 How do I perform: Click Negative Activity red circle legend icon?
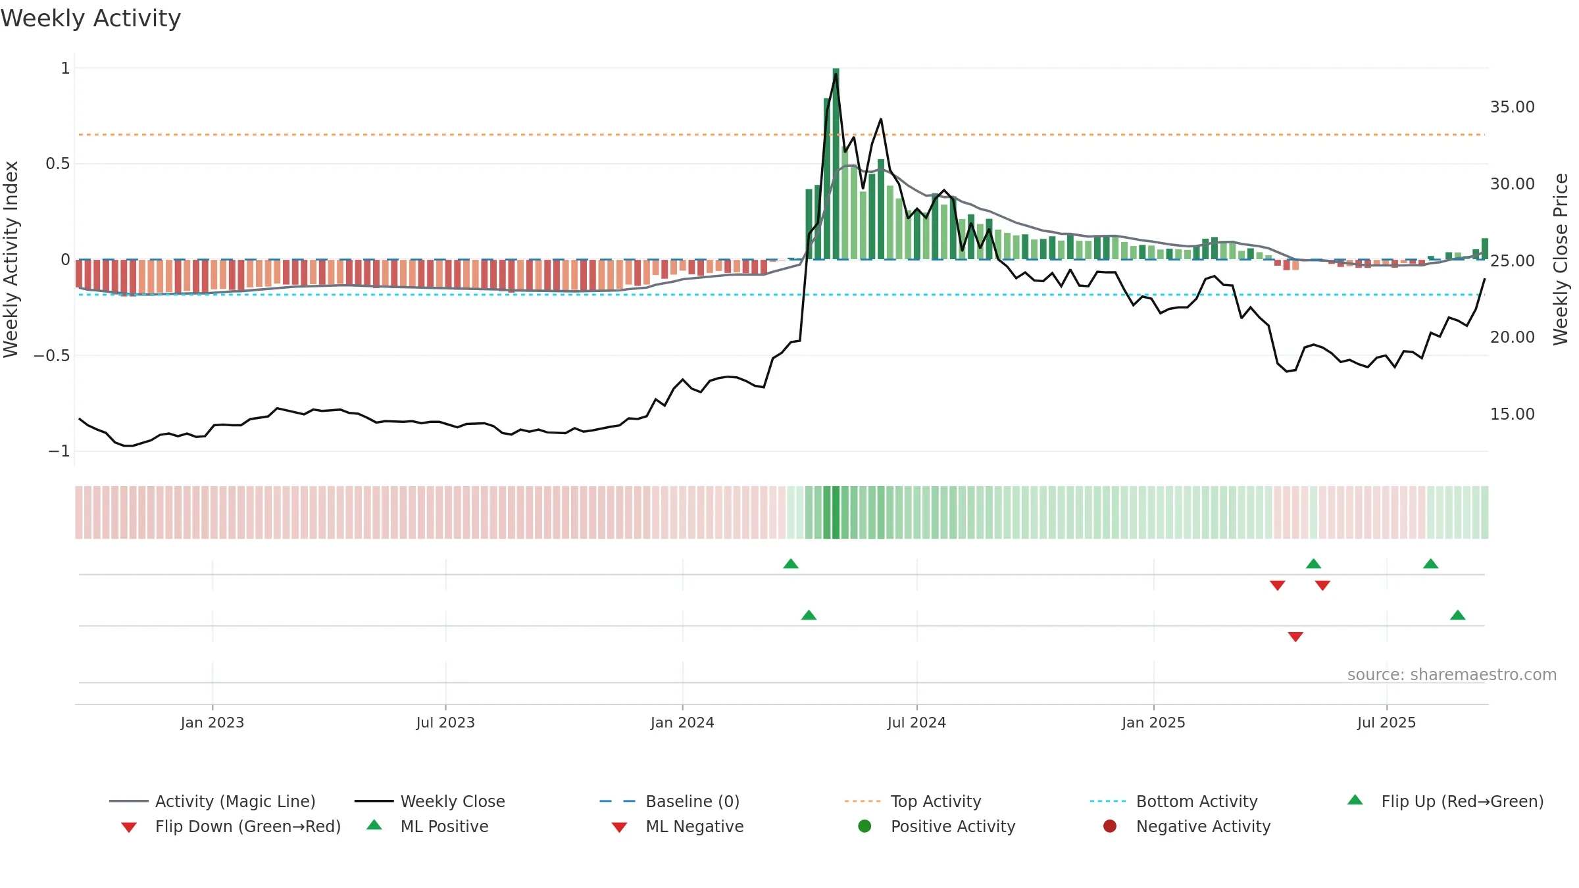tap(1110, 826)
